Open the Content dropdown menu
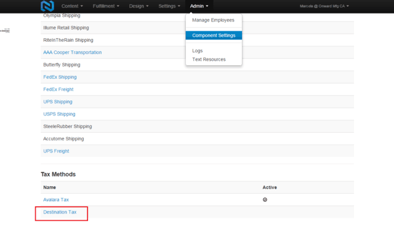 tap(72, 6)
